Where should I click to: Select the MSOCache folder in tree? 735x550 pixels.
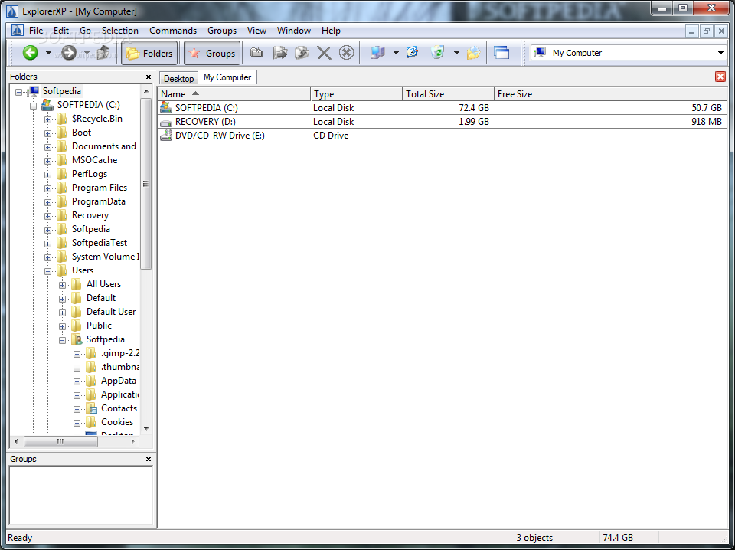click(95, 160)
